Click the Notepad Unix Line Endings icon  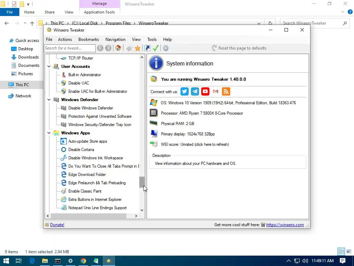(x=64, y=208)
